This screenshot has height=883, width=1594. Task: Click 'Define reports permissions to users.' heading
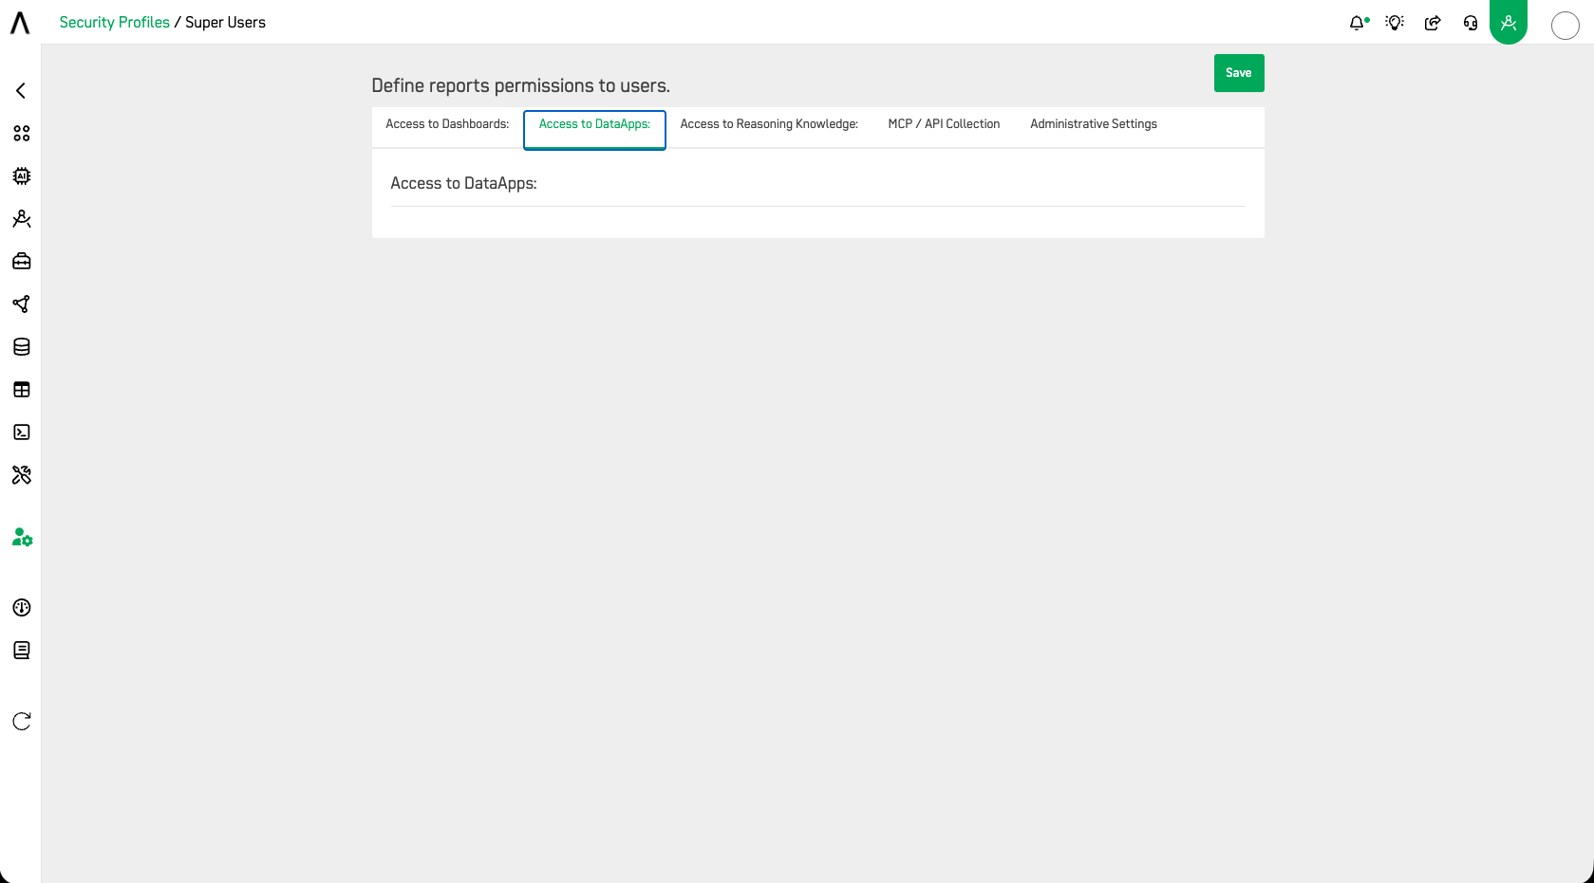[x=520, y=86]
